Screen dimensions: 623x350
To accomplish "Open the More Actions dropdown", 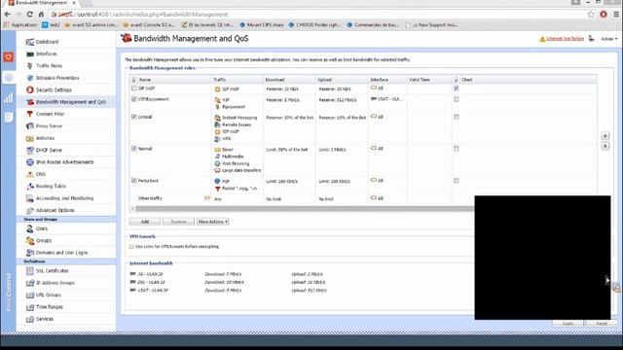I will point(212,222).
